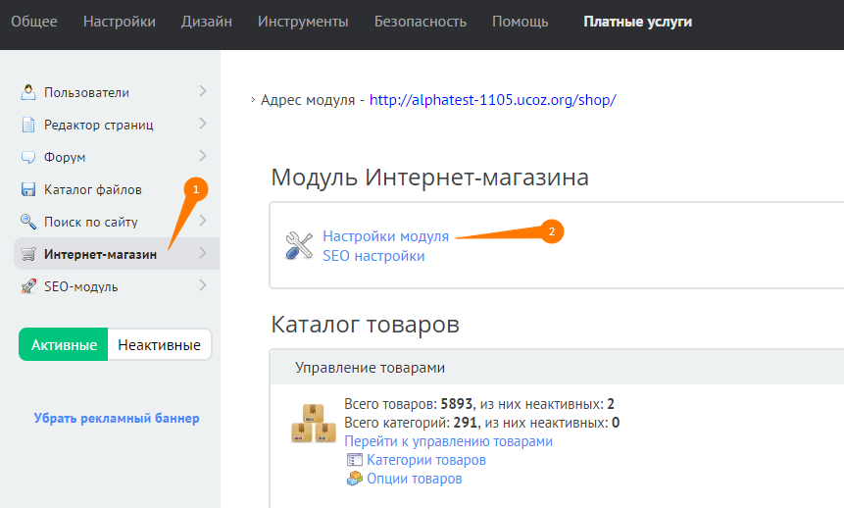Click the Internet shop cart icon
Viewport: 844px width, 508px height.
28,254
